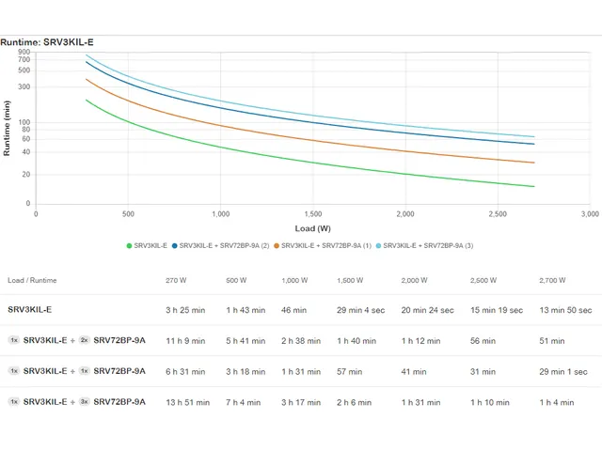Select the 270 W column header
Image resolution: width=602 pixels, height=451 pixels.
point(176,280)
